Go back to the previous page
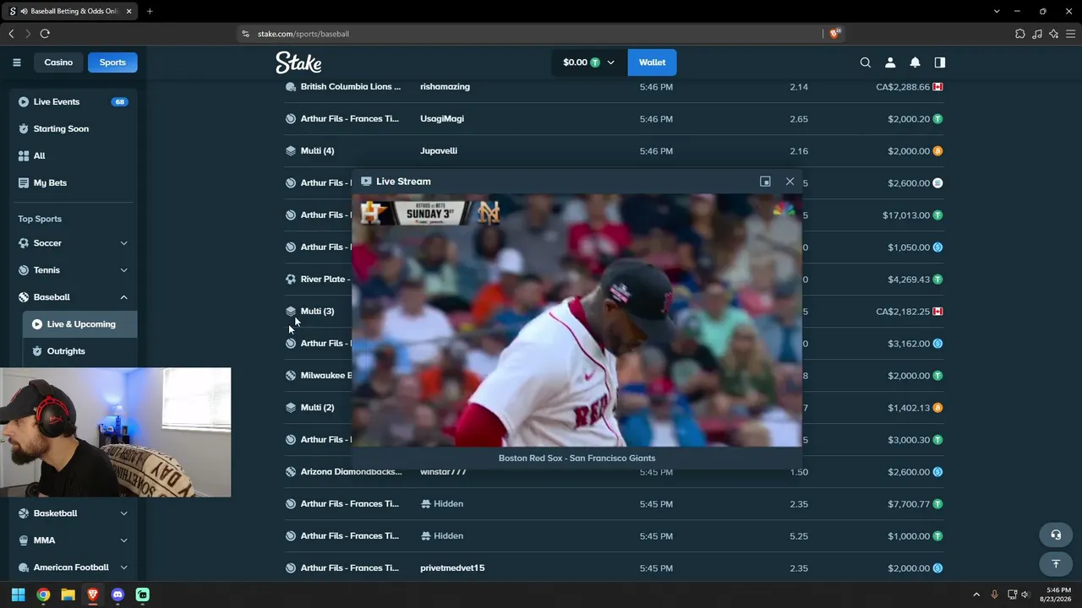 point(11,34)
